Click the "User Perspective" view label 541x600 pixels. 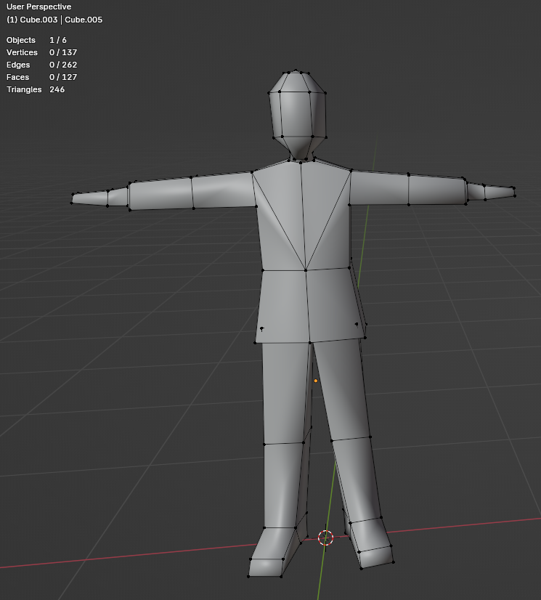[x=38, y=7]
